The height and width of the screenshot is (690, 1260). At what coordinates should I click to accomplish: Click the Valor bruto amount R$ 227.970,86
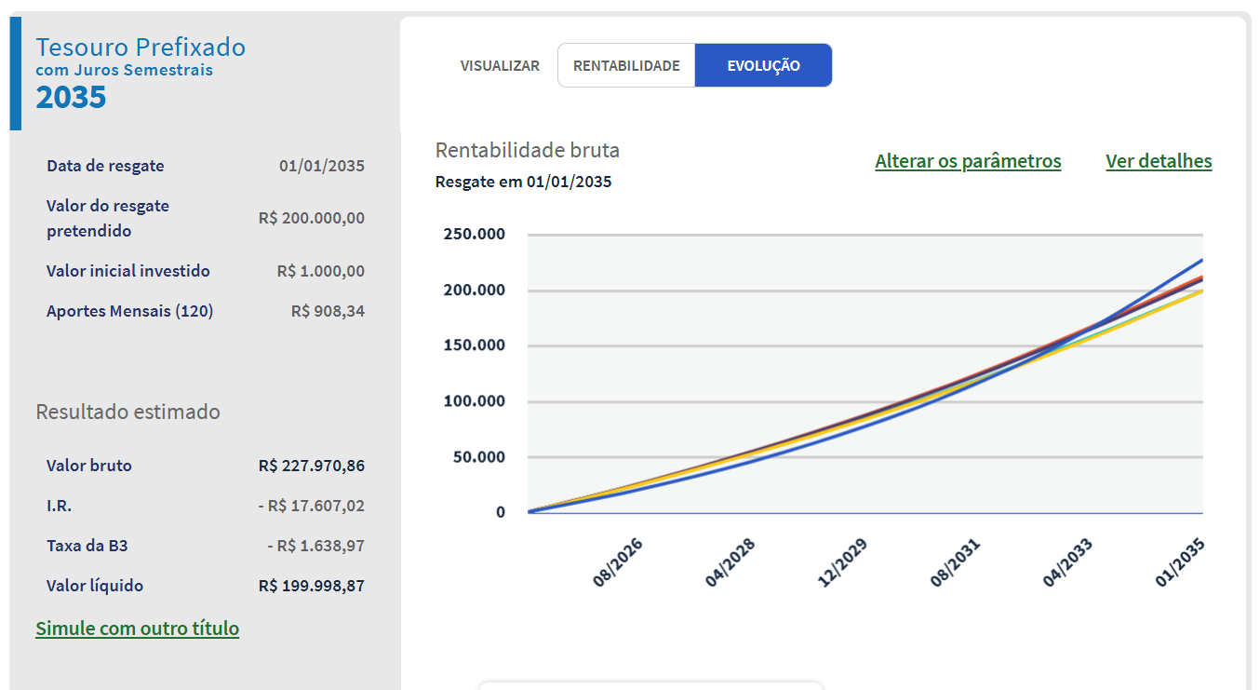point(312,466)
